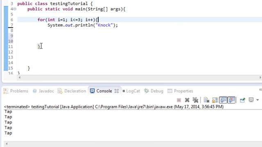Open the LogCat tab

coord(131,91)
